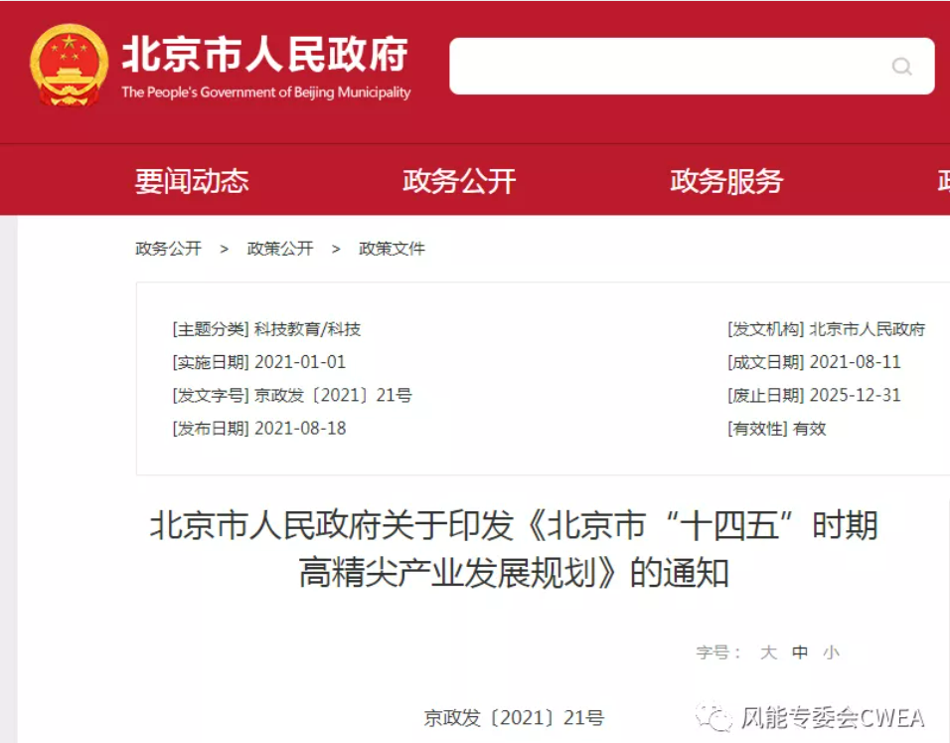Set font size to medium (中)

(x=800, y=652)
